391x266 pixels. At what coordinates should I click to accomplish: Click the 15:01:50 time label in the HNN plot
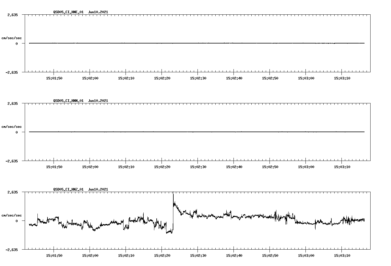click(54, 167)
